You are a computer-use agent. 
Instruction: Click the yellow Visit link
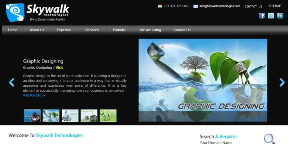[59, 67]
